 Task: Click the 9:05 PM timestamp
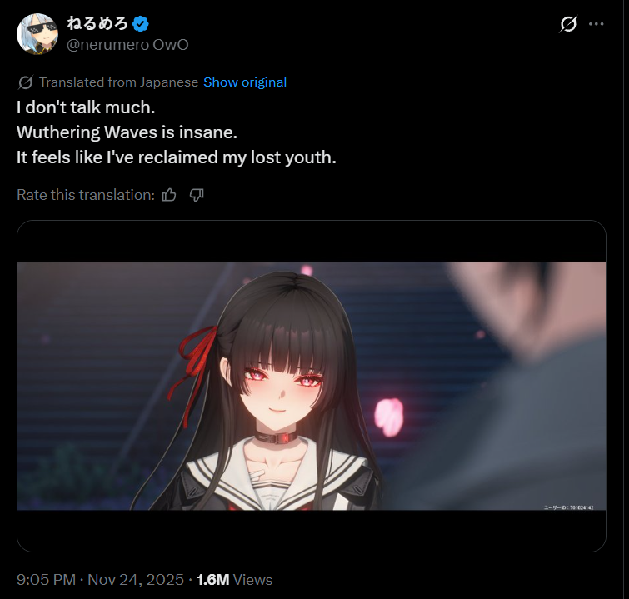point(46,580)
